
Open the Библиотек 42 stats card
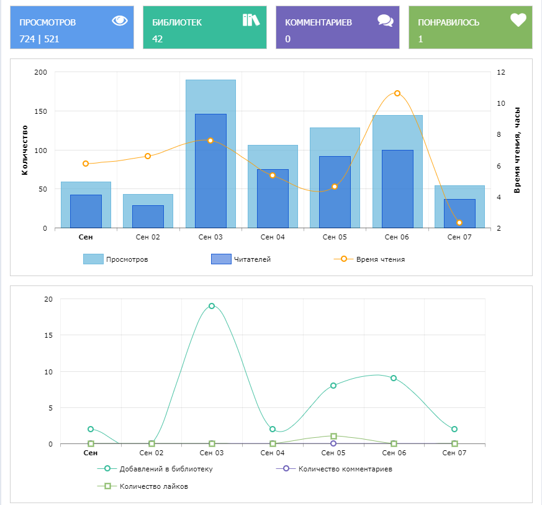204,27
